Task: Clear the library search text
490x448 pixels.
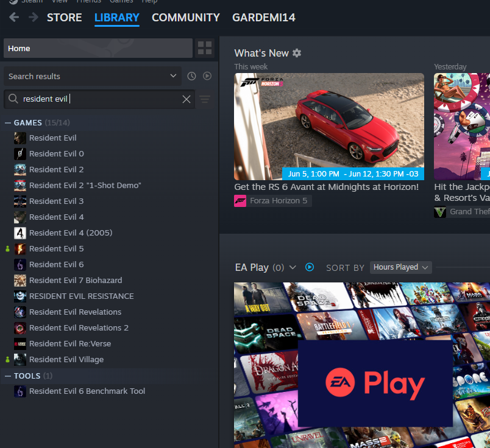Action: (186, 99)
